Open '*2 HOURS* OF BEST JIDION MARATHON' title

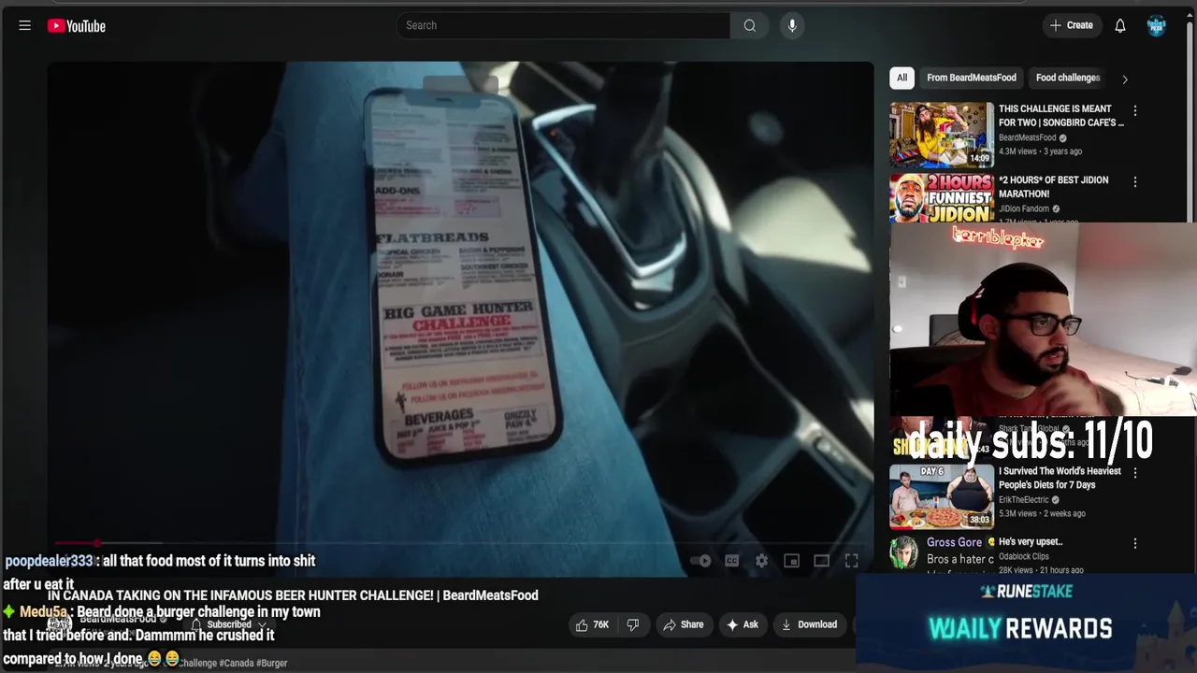1053,187
